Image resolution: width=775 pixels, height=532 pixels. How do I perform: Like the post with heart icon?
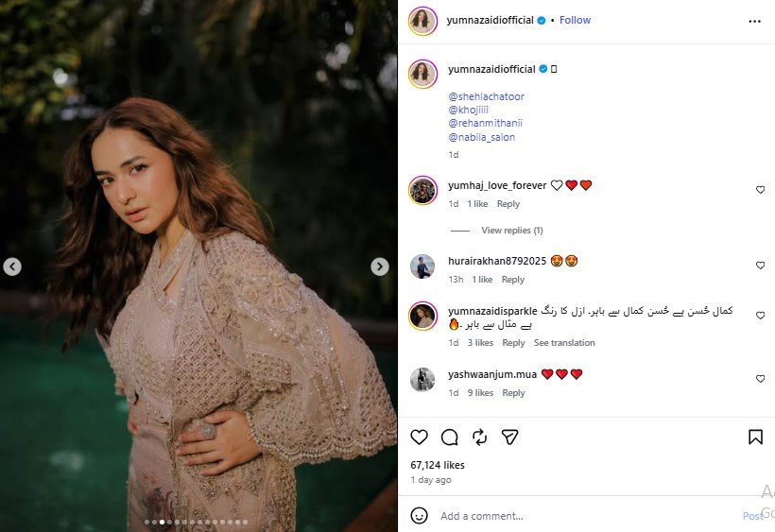(420, 437)
